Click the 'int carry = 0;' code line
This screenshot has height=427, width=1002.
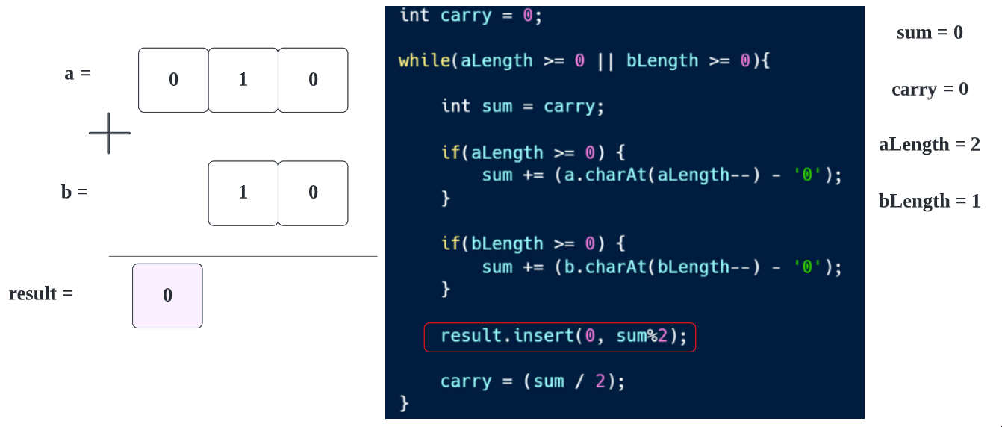tap(470, 16)
